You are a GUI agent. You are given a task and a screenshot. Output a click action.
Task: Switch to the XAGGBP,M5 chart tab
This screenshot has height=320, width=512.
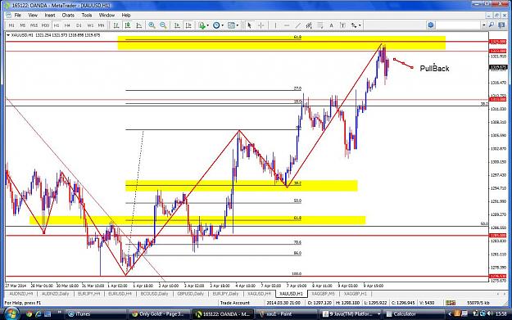324,294
